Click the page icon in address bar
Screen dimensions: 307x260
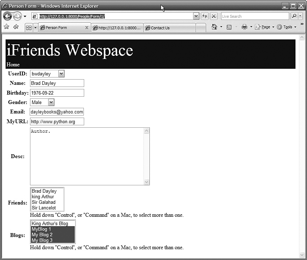(35, 16)
